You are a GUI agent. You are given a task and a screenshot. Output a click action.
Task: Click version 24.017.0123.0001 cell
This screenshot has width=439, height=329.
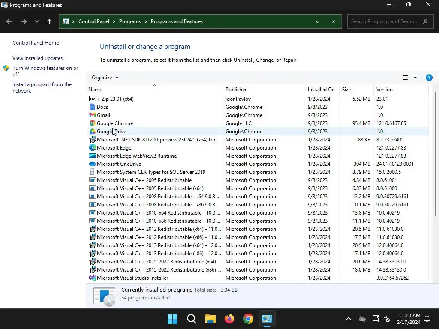point(395,164)
